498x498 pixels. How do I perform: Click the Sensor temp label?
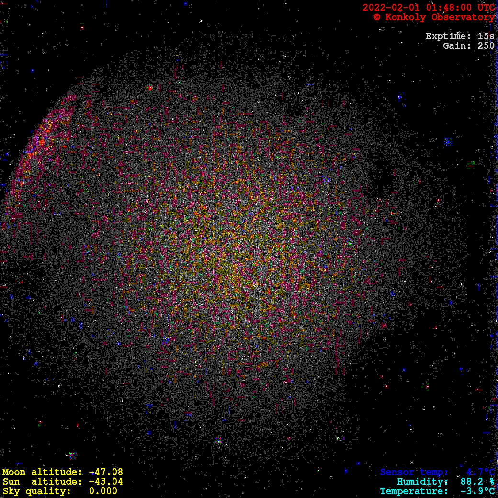click(x=414, y=472)
